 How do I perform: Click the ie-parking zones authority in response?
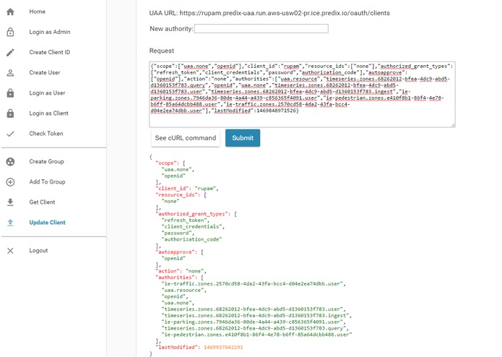(x=254, y=322)
